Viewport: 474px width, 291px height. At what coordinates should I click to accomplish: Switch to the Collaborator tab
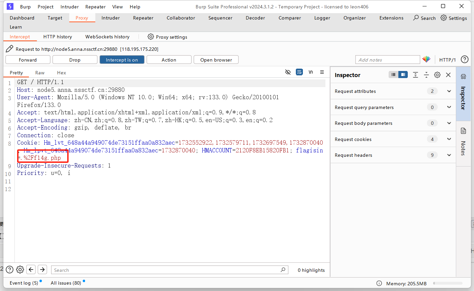click(x=181, y=18)
